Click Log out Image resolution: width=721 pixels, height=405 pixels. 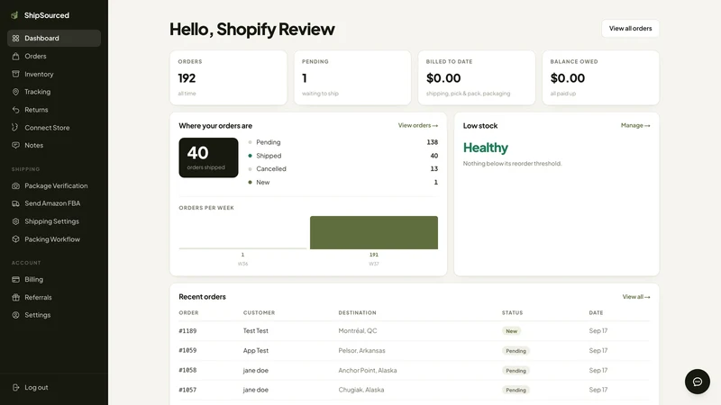pyautogui.click(x=54, y=388)
